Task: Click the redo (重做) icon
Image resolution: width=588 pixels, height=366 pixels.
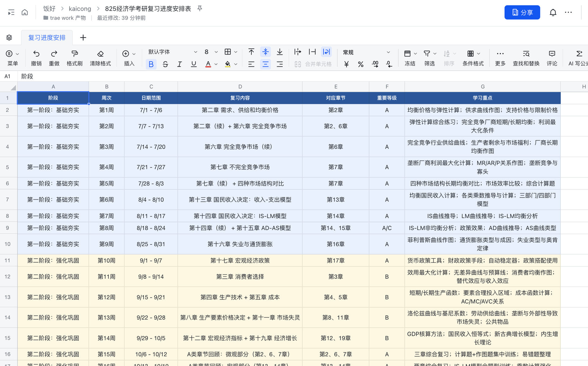Action: (x=54, y=54)
